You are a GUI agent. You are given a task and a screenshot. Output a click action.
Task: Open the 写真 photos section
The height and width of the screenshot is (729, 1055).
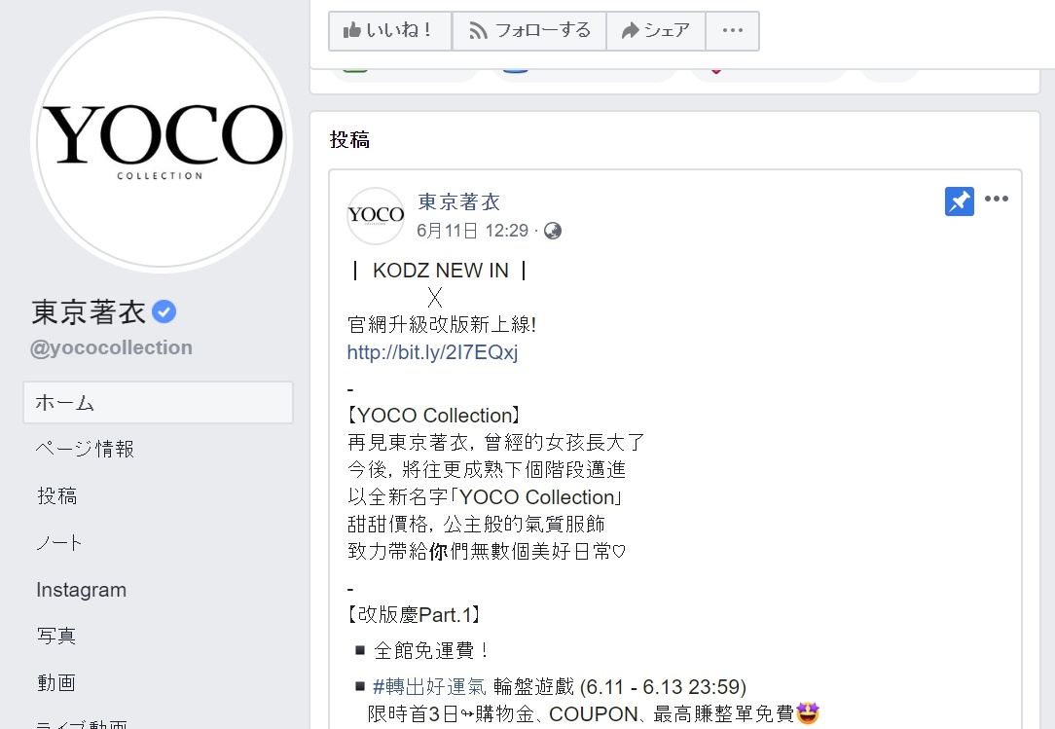(x=56, y=637)
